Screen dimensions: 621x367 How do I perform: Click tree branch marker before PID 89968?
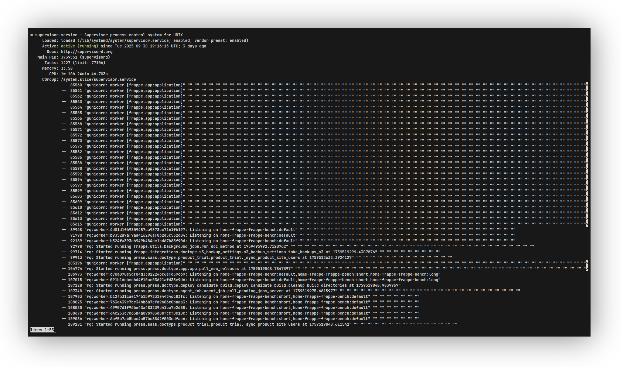click(x=64, y=230)
